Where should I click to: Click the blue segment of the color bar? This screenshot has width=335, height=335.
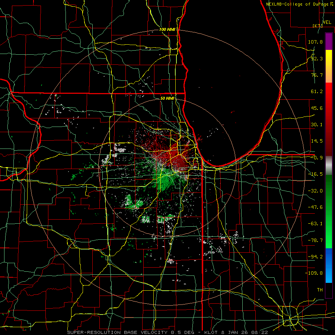coord(329,265)
